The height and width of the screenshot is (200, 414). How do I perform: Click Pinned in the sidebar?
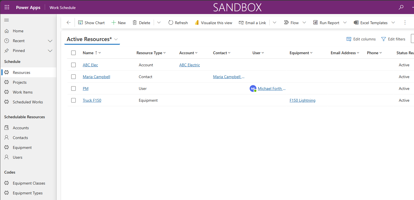(x=19, y=51)
